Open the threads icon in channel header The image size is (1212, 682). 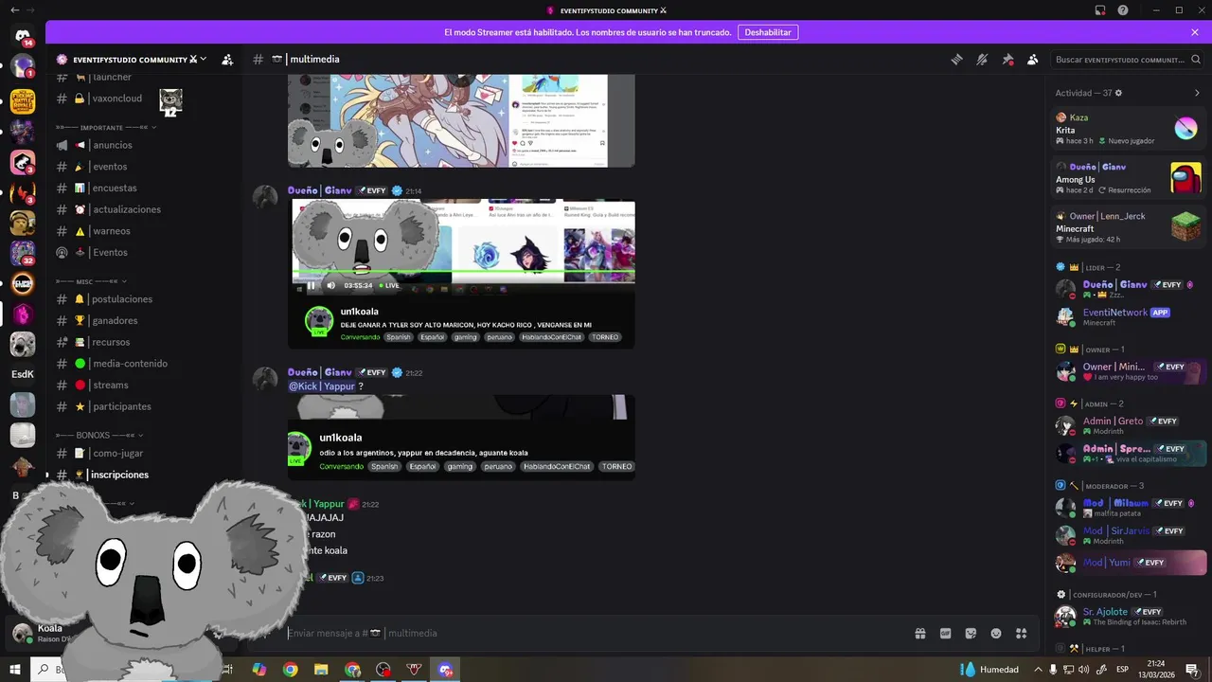point(957,60)
